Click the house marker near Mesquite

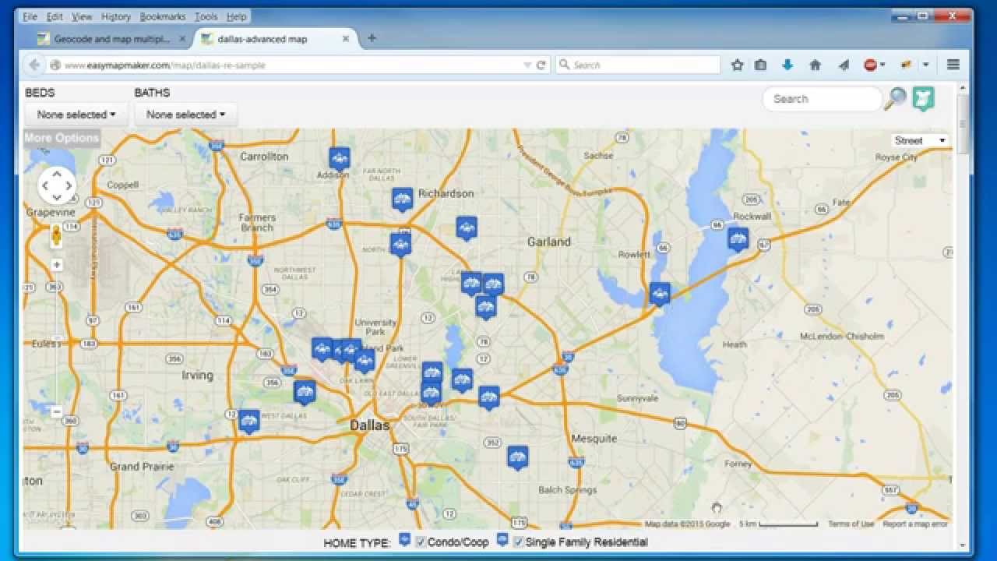tap(517, 457)
